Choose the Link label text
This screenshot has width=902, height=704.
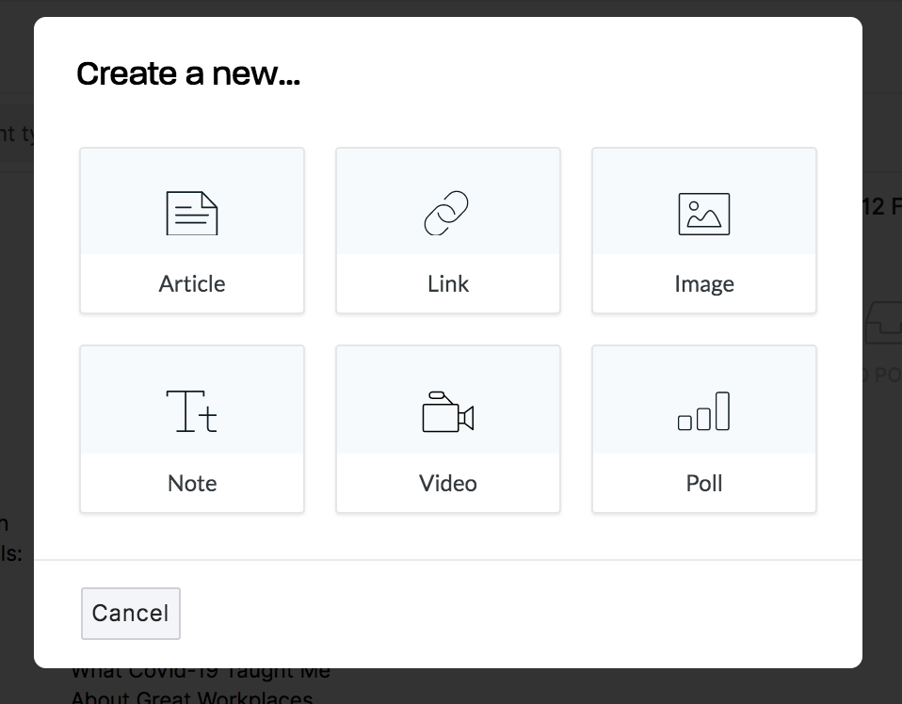pyautogui.click(x=448, y=284)
